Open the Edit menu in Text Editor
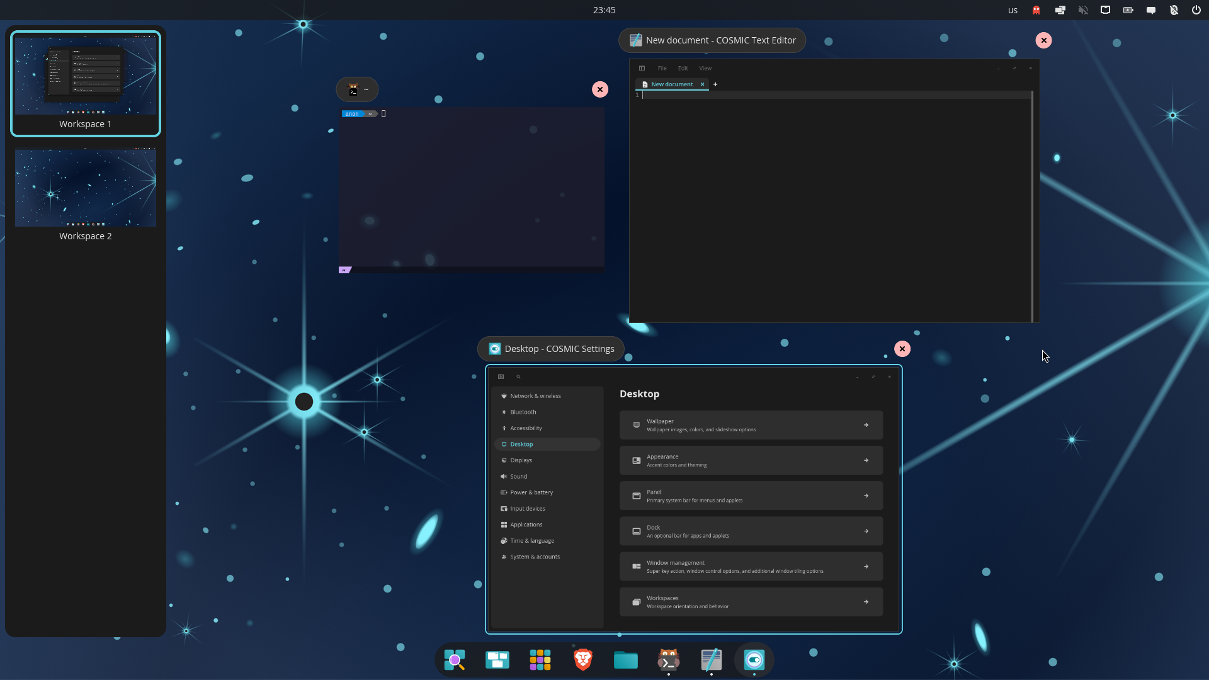Screen dimensions: 1209x680 (x=683, y=68)
